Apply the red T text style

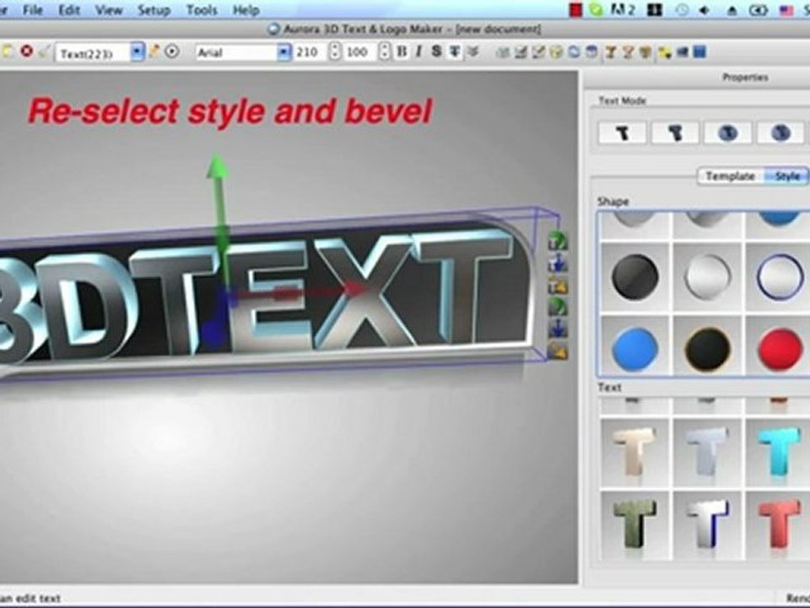(x=780, y=525)
